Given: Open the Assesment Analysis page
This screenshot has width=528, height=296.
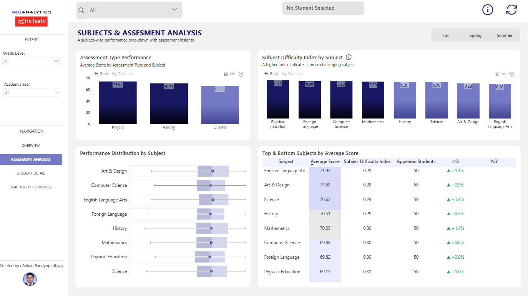Looking at the screenshot, I should coord(31,160).
